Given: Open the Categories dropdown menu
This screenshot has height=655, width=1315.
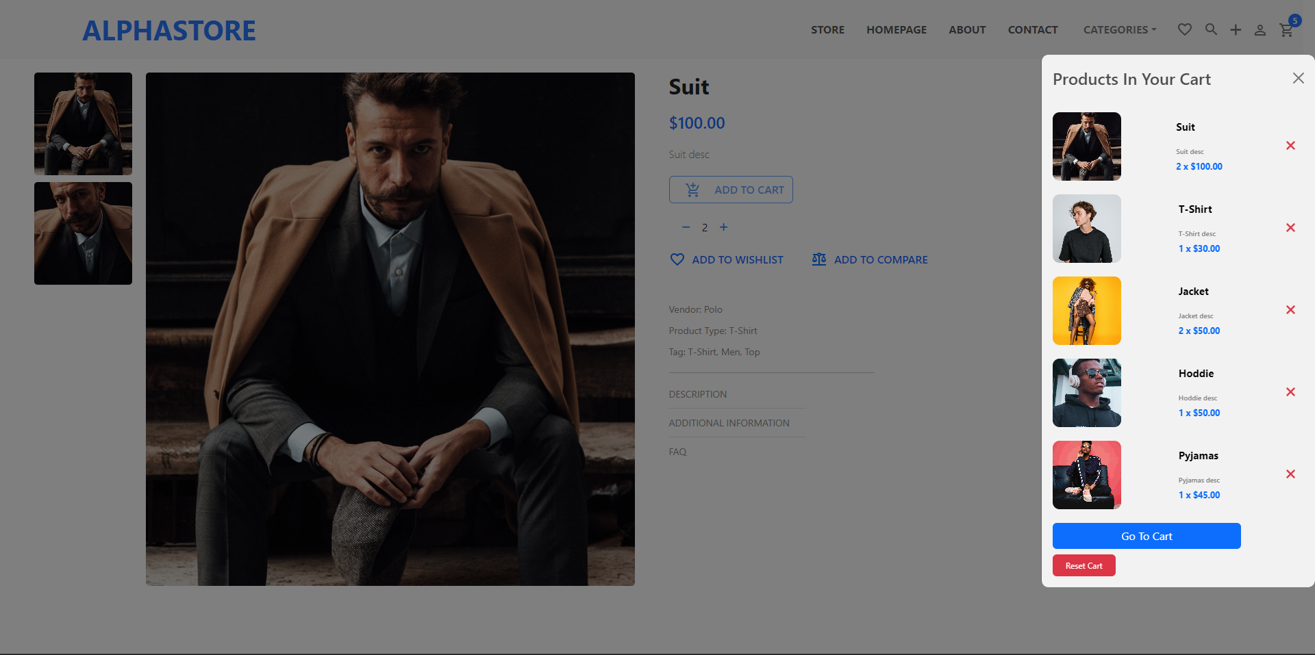Looking at the screenshot, I should pos(1119,29).
